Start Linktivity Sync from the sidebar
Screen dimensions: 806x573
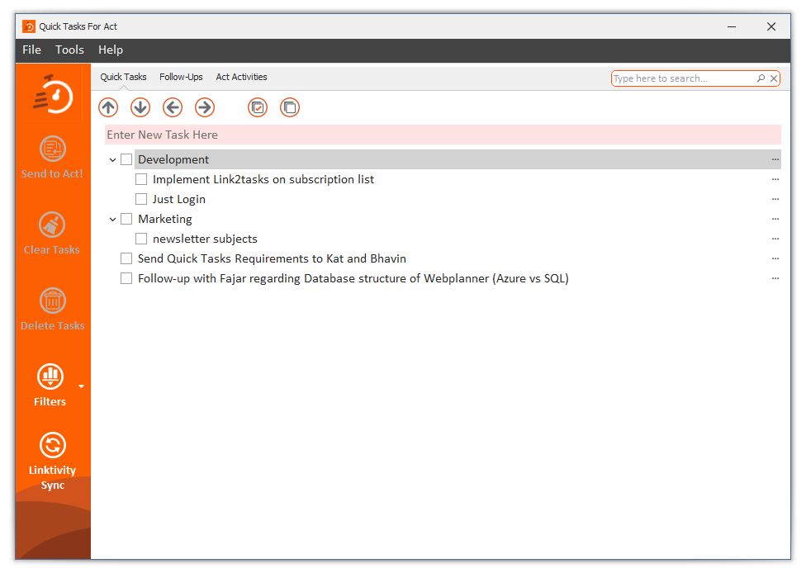click(52, 445)
